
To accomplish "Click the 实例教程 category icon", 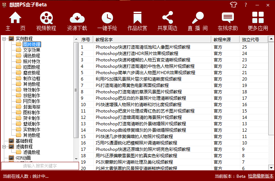I will (11, 38).
